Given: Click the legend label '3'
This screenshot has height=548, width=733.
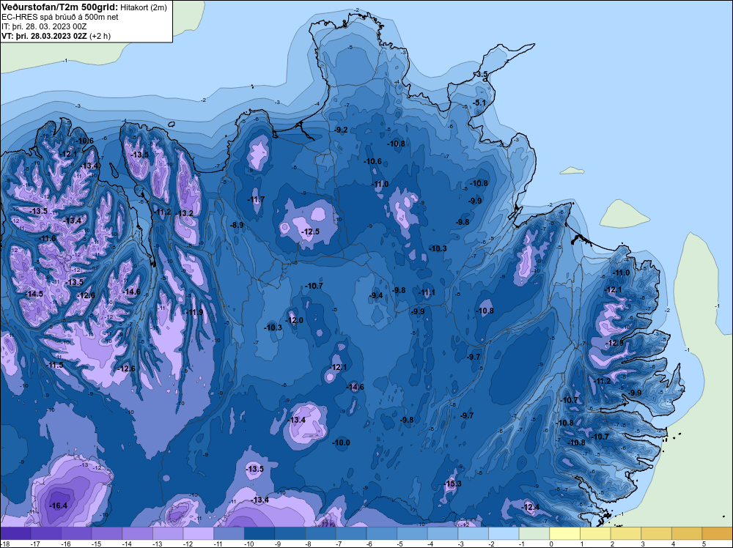Looking at the screenshot, I should tap(642, 544).
